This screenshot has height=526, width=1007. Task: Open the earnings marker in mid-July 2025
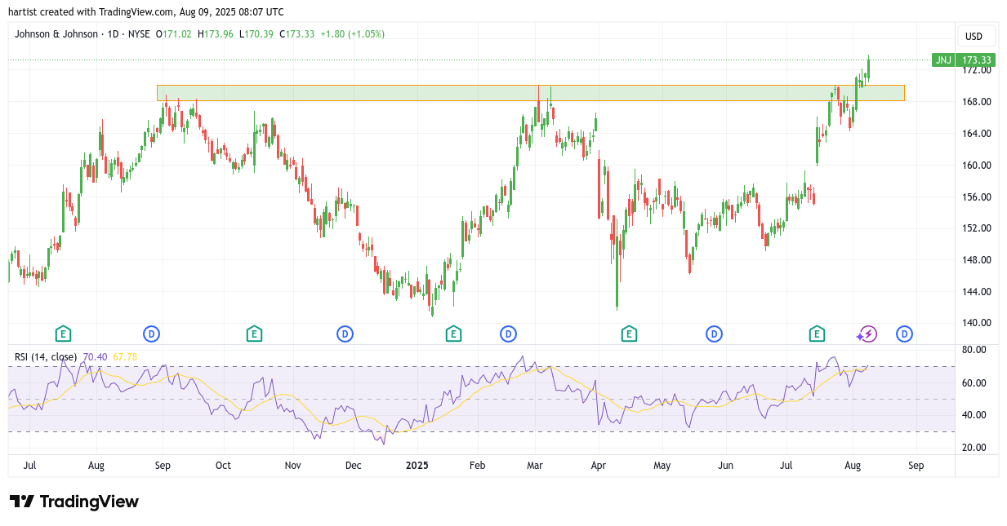(x=817, y=334)
